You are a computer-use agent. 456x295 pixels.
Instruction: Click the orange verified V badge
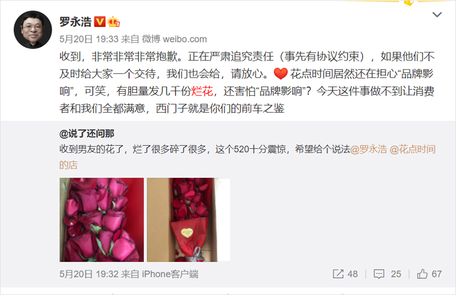pyautogui.click(x=100, y=22)
